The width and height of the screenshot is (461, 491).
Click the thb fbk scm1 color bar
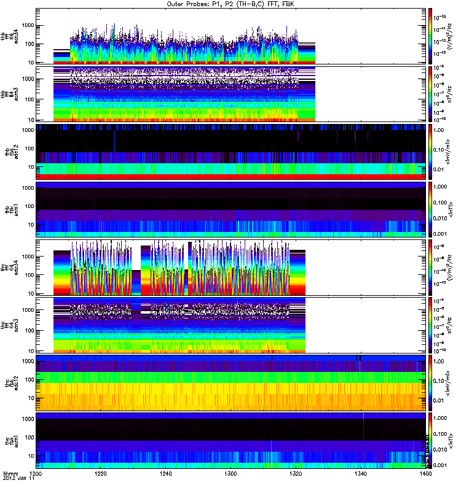coord(430,209)
